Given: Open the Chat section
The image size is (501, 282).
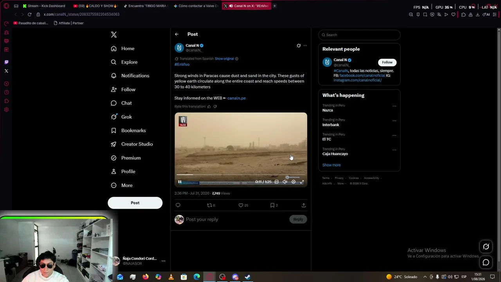Looking at the screenshot, I should click(x=121, y=103).
